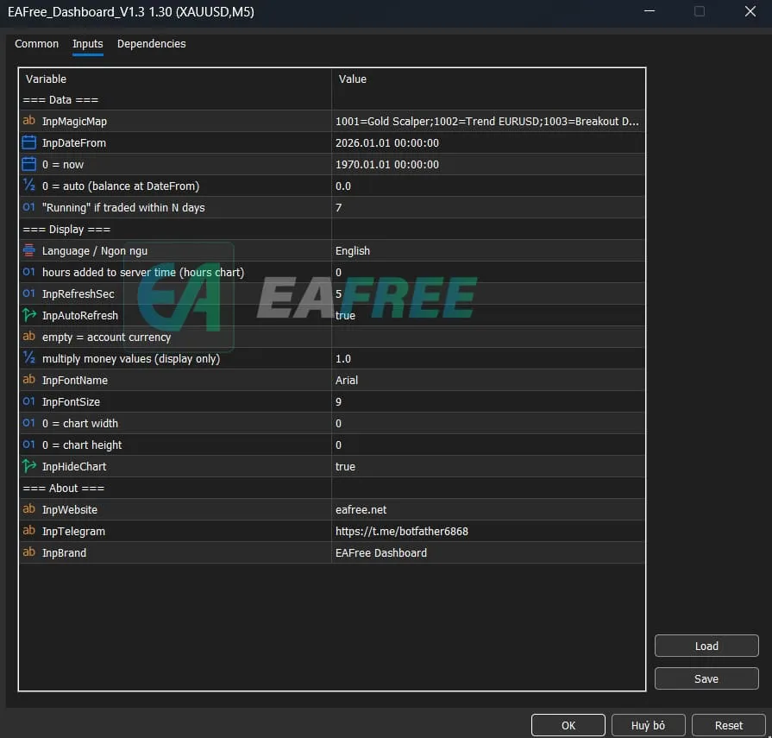Click the string icon beside 'empty = account currency'
Screen dimensions: 772x738
tap(29, 337)
